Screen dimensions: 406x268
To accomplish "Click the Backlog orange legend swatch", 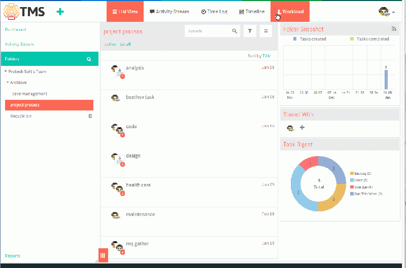I will 352,173.
